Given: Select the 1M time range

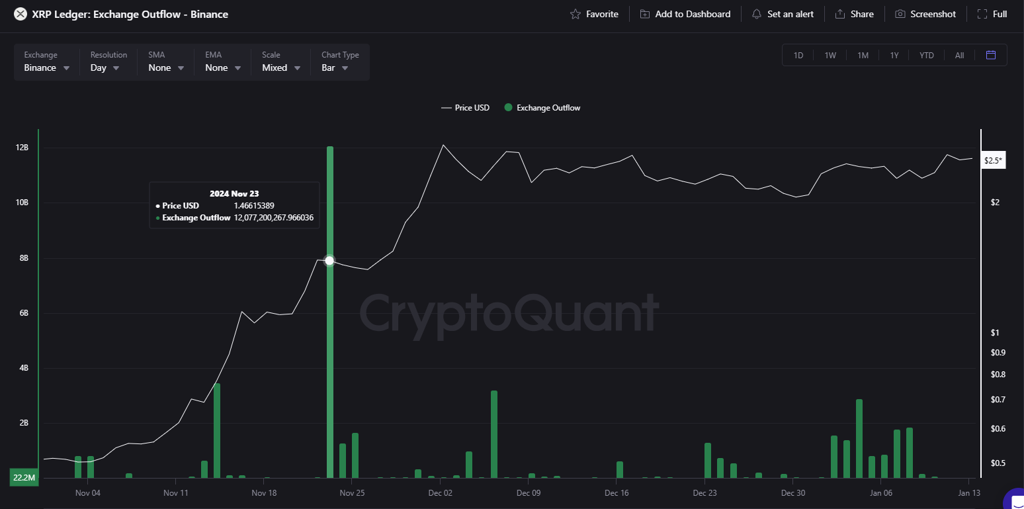Looking at the screenshot, I should coord(863,55).
